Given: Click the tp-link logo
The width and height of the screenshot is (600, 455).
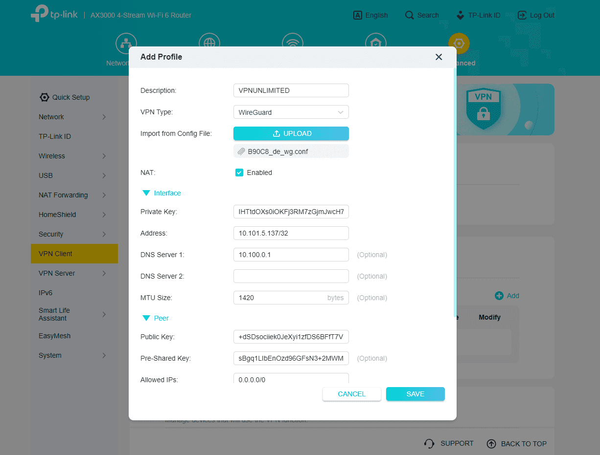Looking at the screenshot, I should (x=54, y=14).
